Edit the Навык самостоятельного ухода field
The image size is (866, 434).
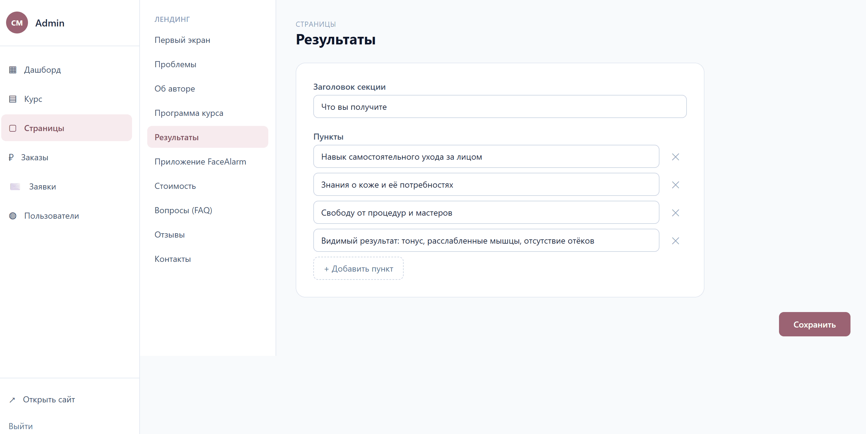click(x=486, y=157)
